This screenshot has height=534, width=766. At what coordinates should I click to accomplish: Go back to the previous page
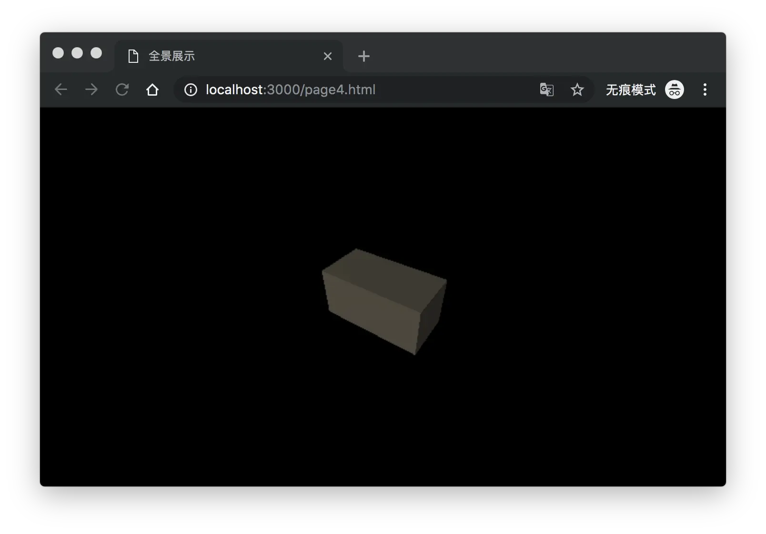coord(61,89)
